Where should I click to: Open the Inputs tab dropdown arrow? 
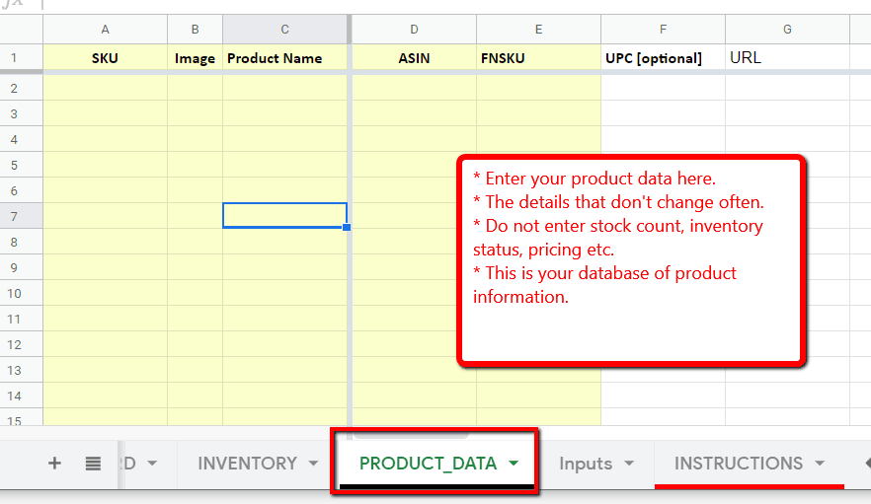(x=628, y=464)
